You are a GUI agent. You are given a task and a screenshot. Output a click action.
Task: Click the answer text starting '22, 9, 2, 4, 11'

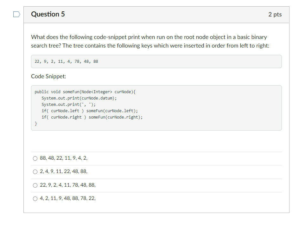click(67, 185)
